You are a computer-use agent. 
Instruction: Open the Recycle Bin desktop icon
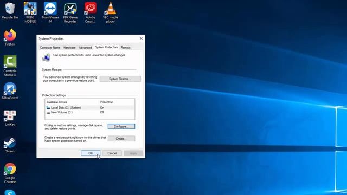coord(10,11)
